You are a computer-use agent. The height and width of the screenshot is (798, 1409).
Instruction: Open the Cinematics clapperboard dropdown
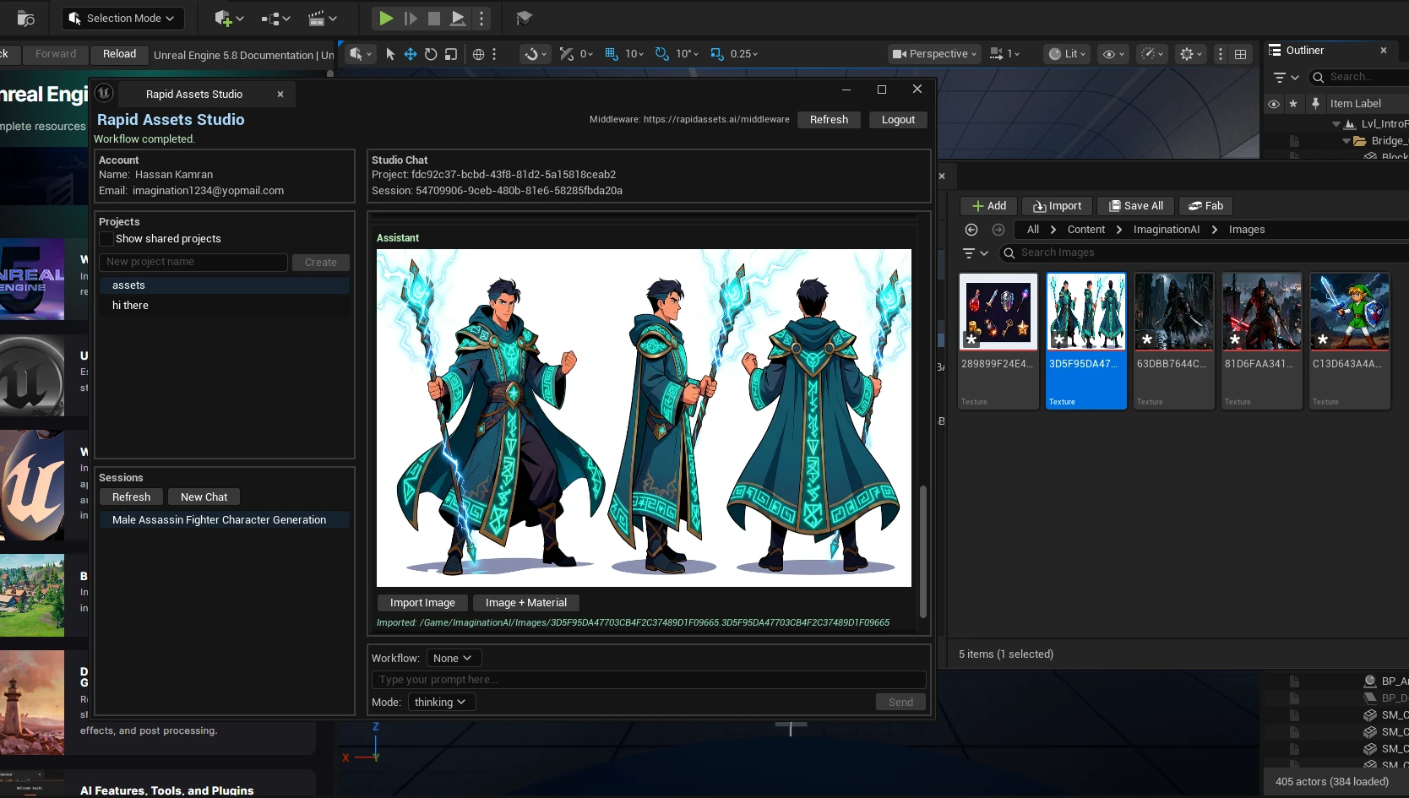322,18
